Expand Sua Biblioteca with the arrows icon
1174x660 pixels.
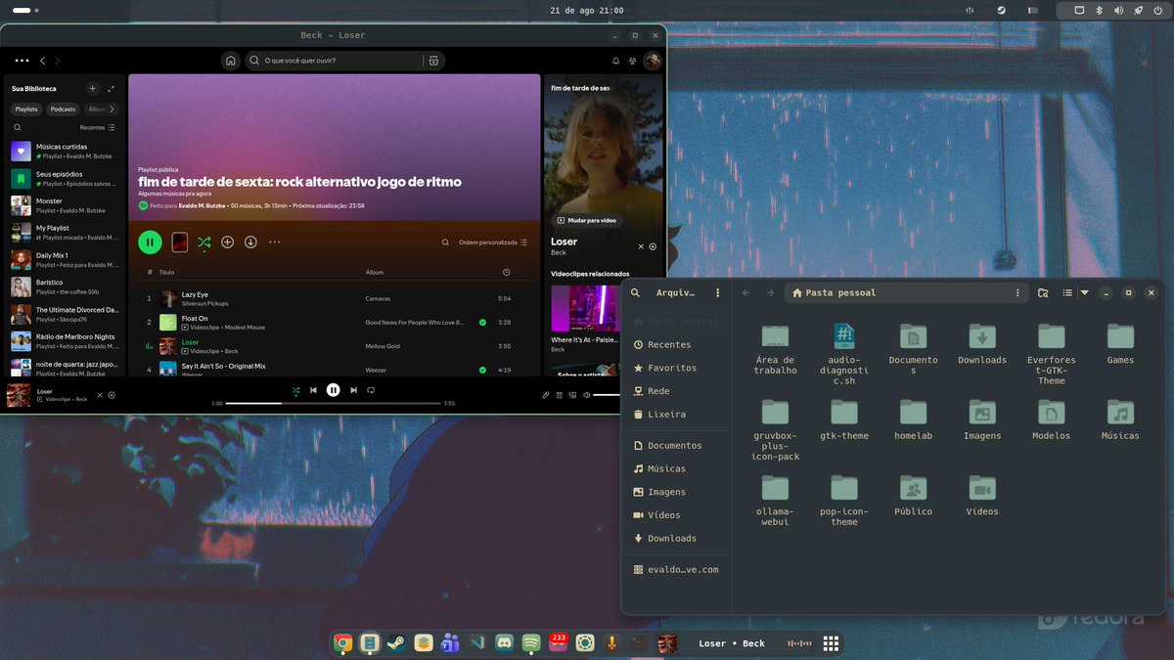112,88
